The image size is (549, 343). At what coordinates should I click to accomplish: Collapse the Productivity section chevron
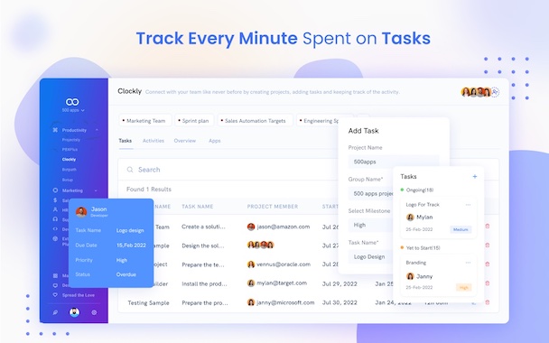click(x=97, y=130)
